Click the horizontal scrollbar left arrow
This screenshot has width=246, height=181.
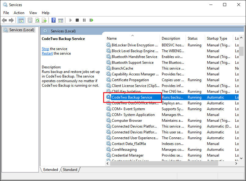[107, 163]
